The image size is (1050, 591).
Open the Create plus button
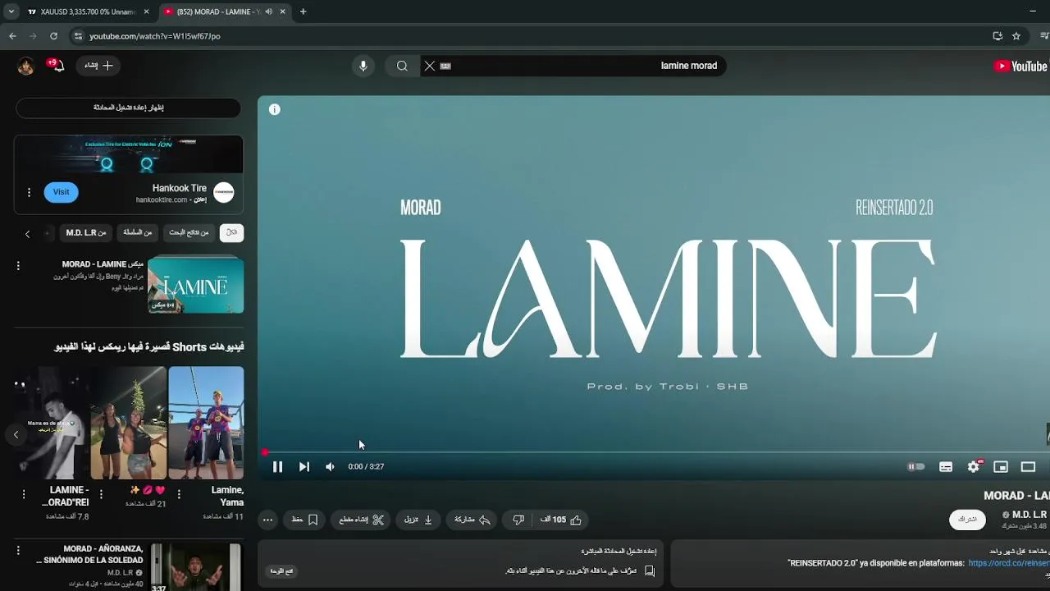coord(98,66)
